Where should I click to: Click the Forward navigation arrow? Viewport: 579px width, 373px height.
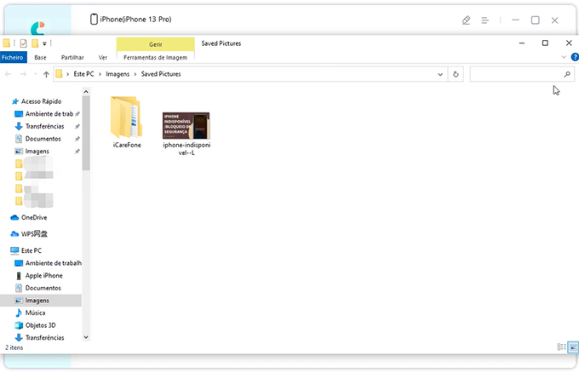23,74
